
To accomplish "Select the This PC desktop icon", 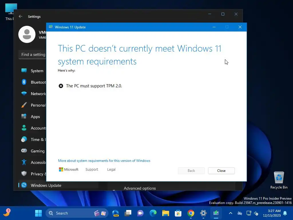I will click(9, 12).
